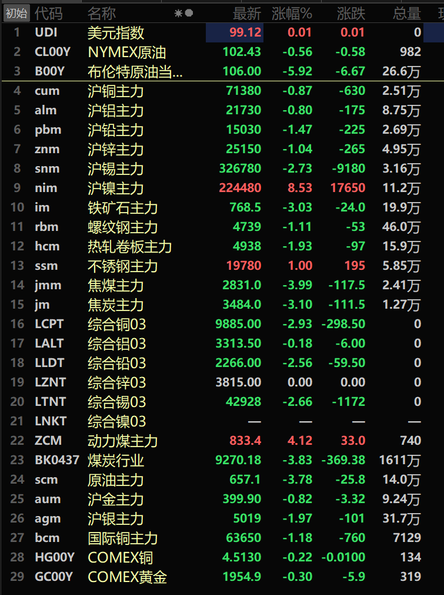Viewport: 444px width, 595px height.
Task: Sort by the 总量 column header
Action: [x=406, y=14]
